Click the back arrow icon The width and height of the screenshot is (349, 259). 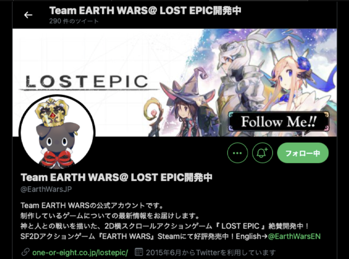pyautogui.click(x=28, y=15)
